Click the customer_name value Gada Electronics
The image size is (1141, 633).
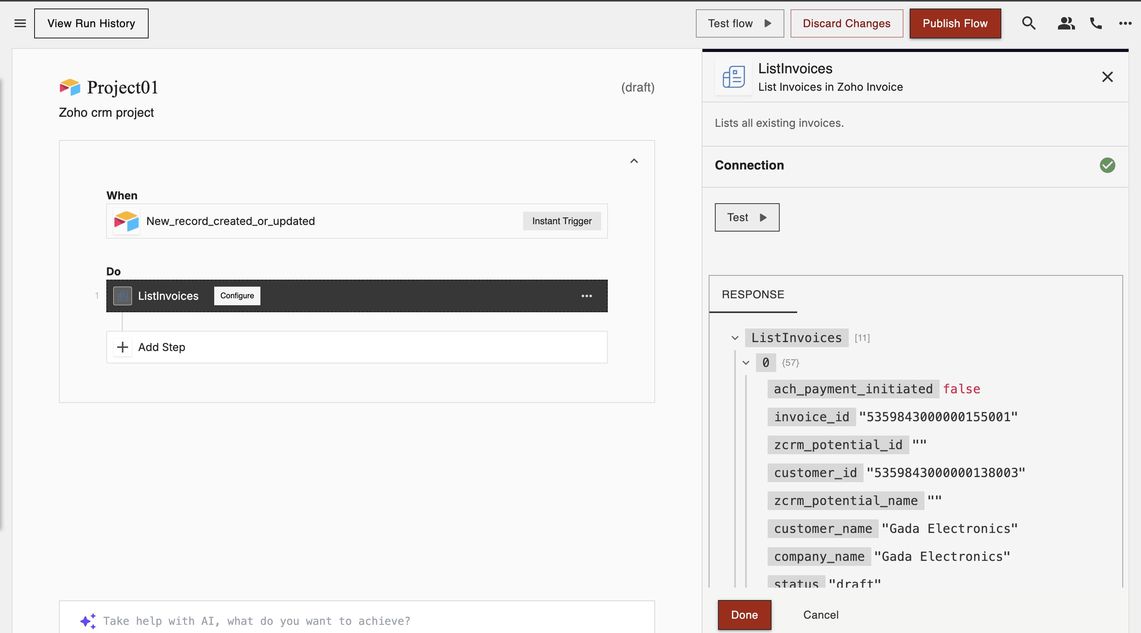pyautogui.click(x=950, y=528)
